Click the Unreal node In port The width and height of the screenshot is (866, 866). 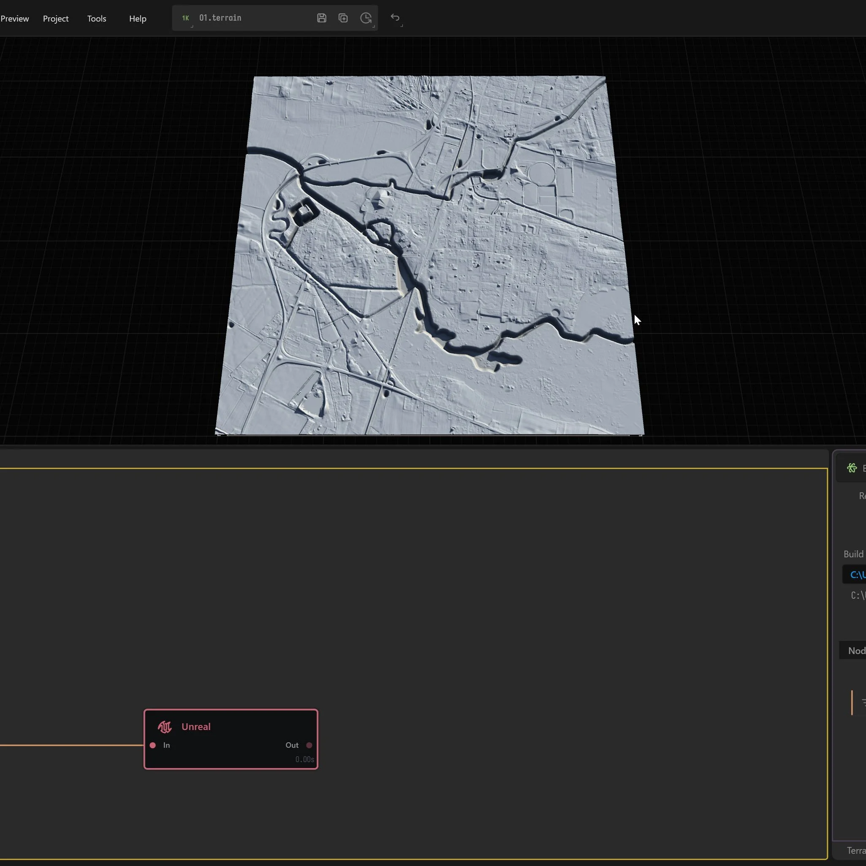point(153,745)
